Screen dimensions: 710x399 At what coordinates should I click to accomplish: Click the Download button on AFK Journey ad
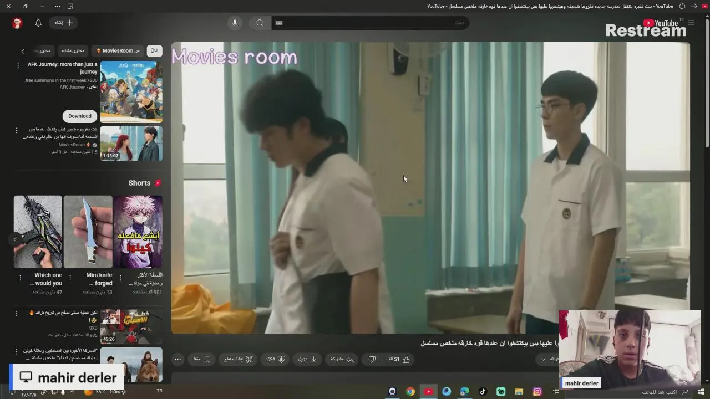[80, 116]
